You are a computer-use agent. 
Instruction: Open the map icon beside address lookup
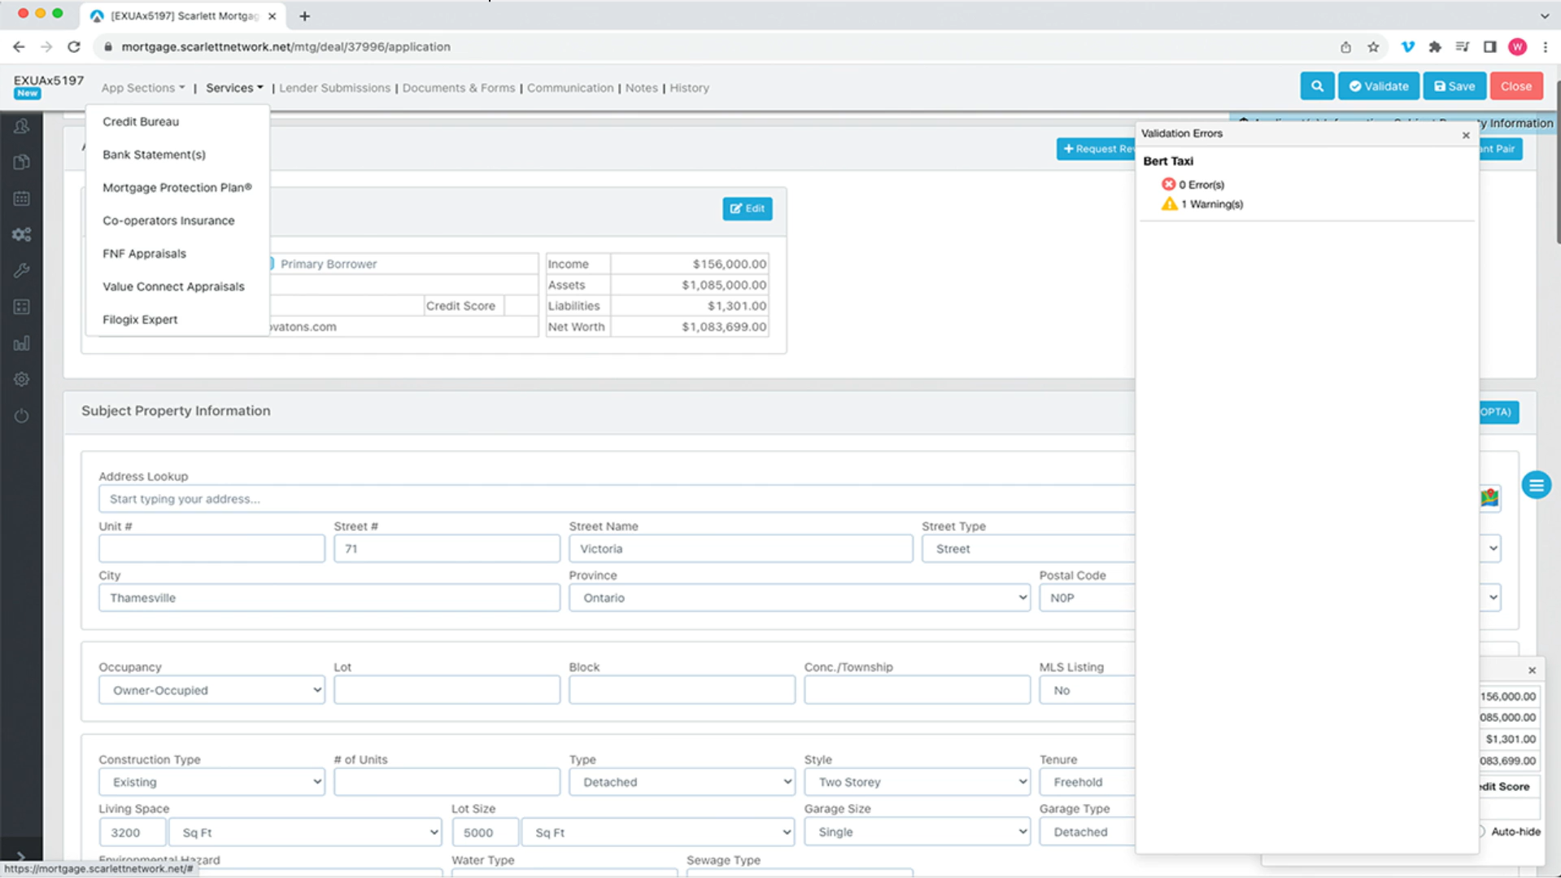coord(1489,497)
